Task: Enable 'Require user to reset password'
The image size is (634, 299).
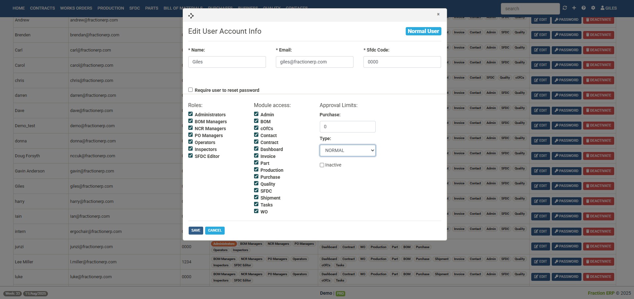Action: (190, 90)
